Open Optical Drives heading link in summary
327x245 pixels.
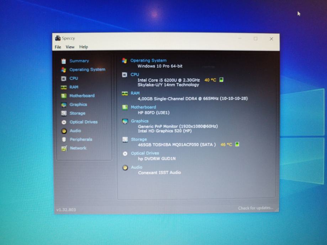(x=145, y=153)
